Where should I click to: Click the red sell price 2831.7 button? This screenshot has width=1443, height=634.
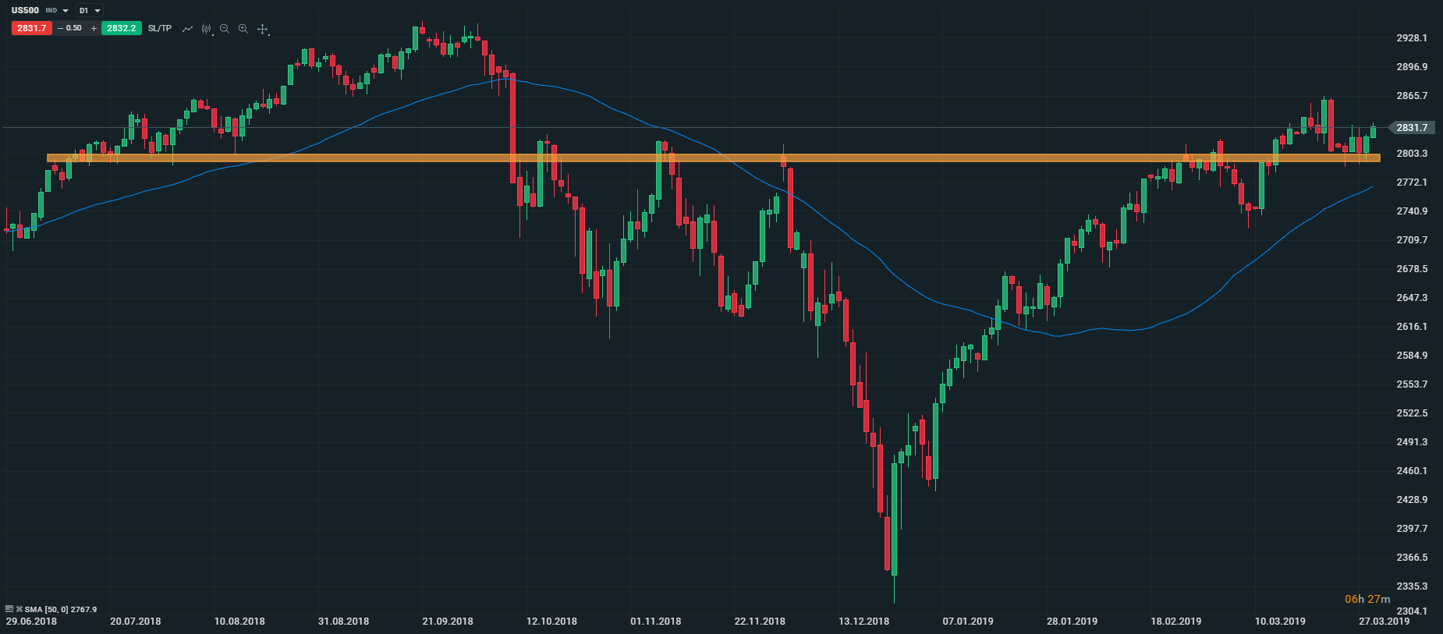32,28
